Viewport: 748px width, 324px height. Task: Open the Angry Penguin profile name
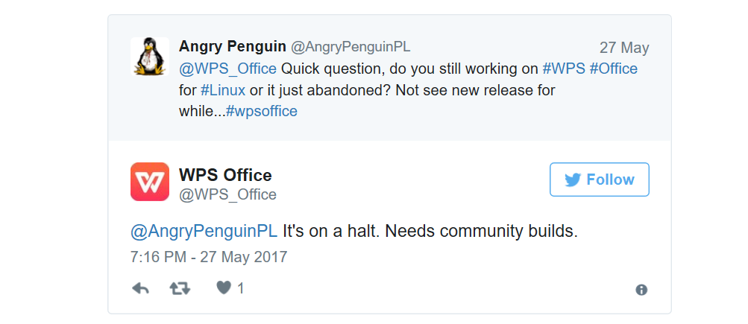(232, 46)
